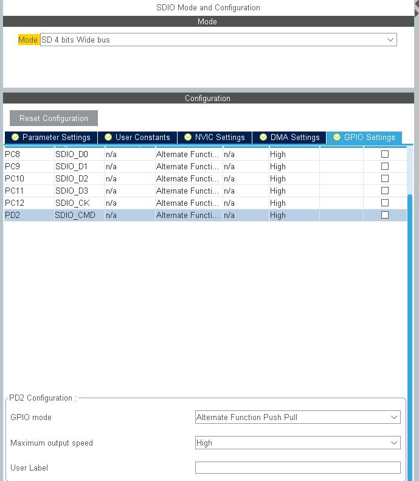Tick the checkbox in the PD2 row

coord(384,215)
